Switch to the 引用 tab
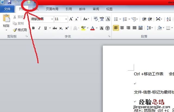The width and height of the screenshot is (174, 112). [69, 9]
